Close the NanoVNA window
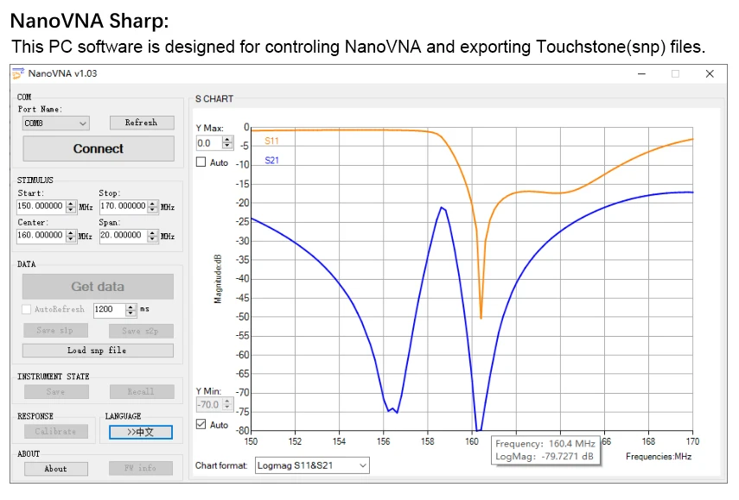The width and height of the screenshot is (739, 500). pos(710,74)
